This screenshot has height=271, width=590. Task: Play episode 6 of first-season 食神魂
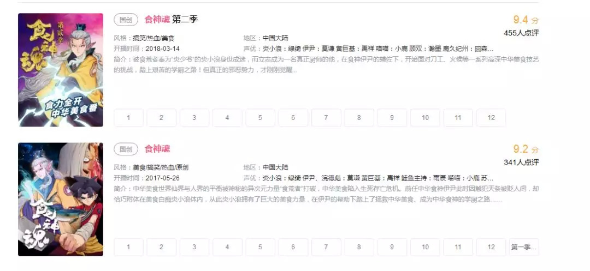293,247
